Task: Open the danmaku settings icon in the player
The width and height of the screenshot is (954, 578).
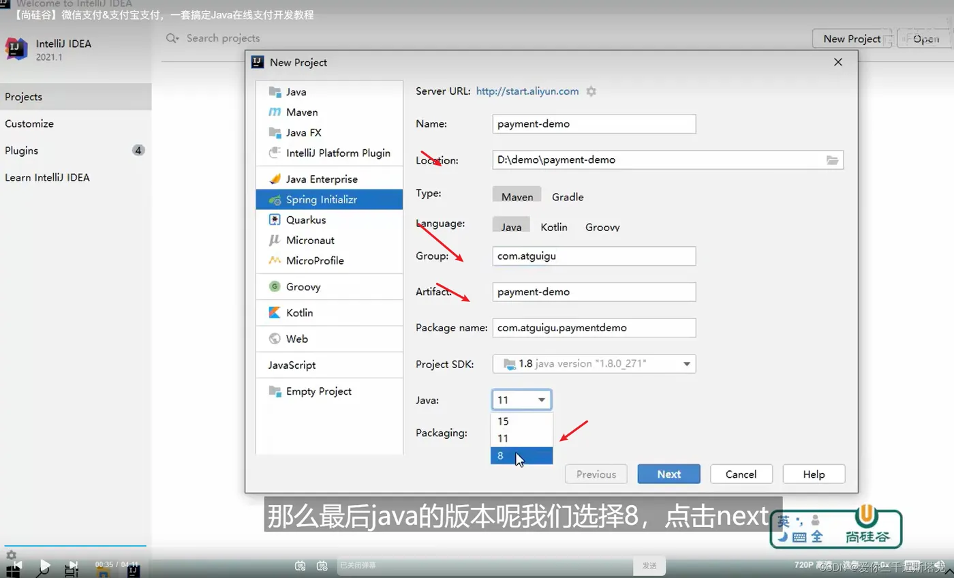Action: pyautogui.click(x=322, y=566)
